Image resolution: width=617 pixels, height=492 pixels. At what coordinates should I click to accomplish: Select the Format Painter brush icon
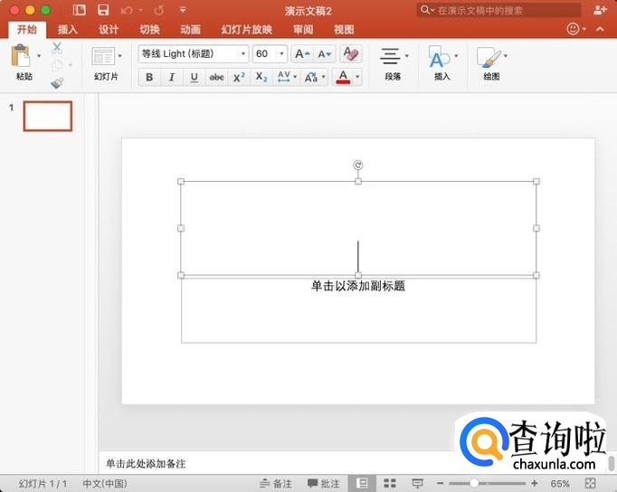pyautogui.click(x=58, y=82)
